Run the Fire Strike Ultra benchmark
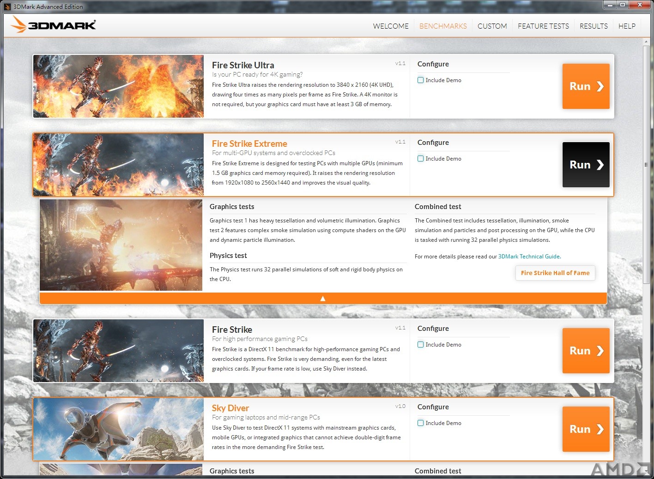Viewport: 654px width, 479px height. pyautogui.click(x=586, y=86)
